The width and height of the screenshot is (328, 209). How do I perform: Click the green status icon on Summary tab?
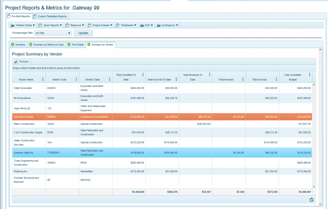point(12,44)
